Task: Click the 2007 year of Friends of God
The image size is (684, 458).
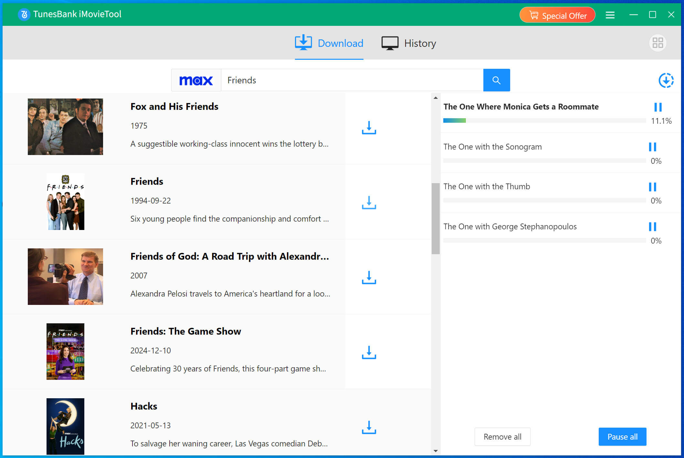Action: pyautogui.click(x=139, y=276)
